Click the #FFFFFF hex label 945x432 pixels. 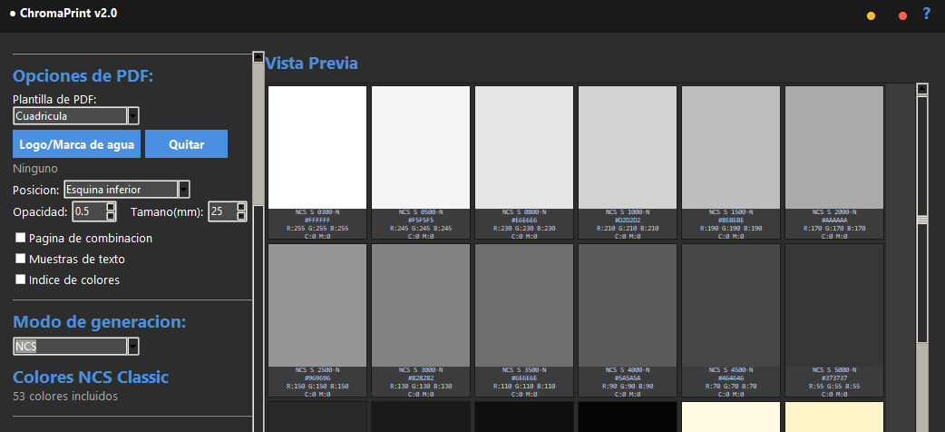317,221
